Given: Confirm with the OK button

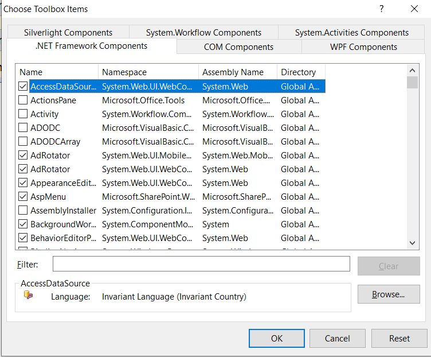Looking at the screenshot, I should point(276,338).
